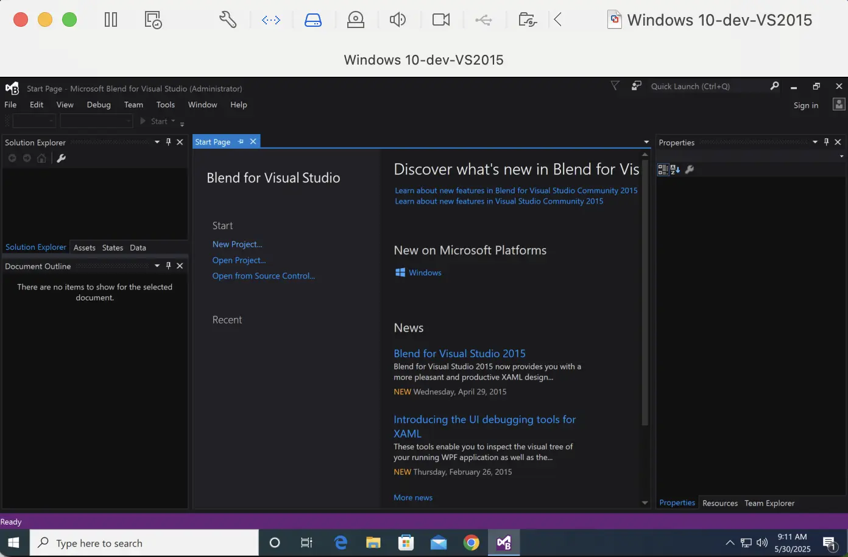Switch to the Team Explorer tab
Viewport: 848px width, 557px height.
(769, 503)
